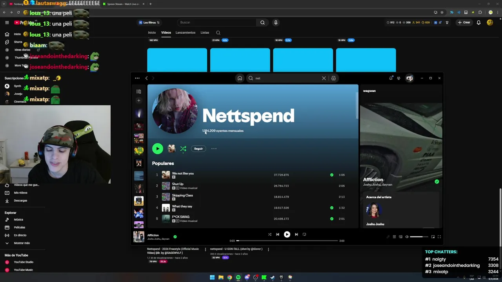
Task: Open Spotify notifications bell
Action: point(391,78)
